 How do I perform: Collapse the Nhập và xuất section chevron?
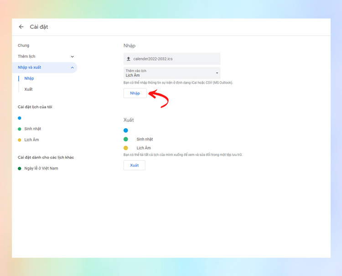(x=72, y=68)
